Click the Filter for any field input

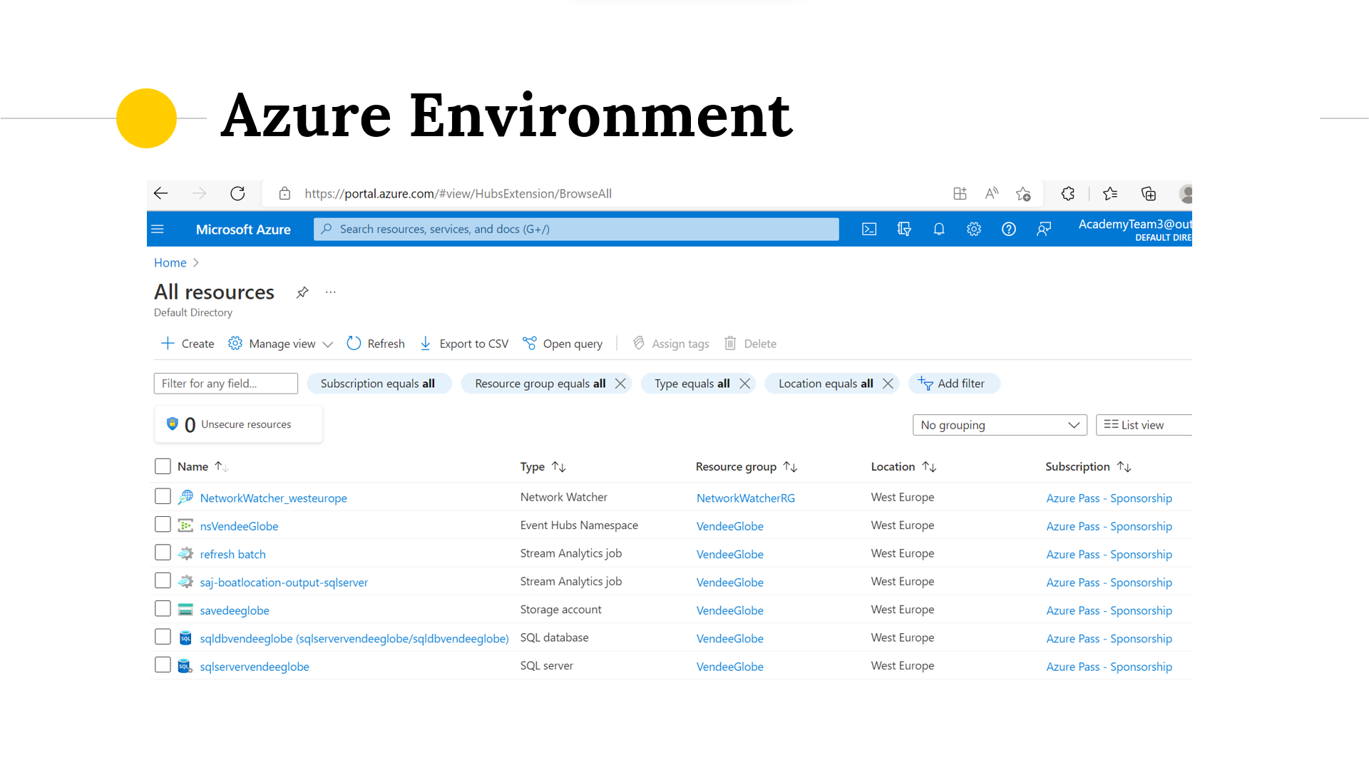point(226,384)
